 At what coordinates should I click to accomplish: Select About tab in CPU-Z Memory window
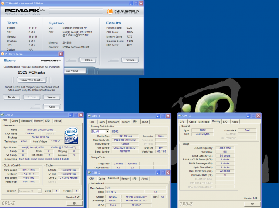pyautogui.click(x=235, y=122)
